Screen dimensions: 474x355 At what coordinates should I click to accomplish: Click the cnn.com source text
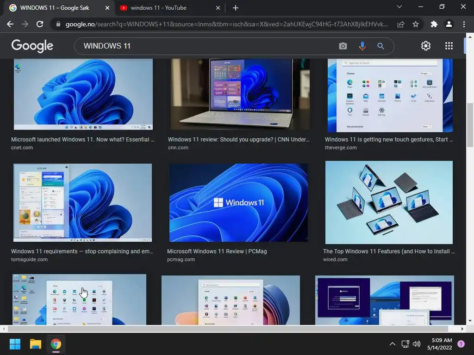pyautogui.click(x=178, y=147)
